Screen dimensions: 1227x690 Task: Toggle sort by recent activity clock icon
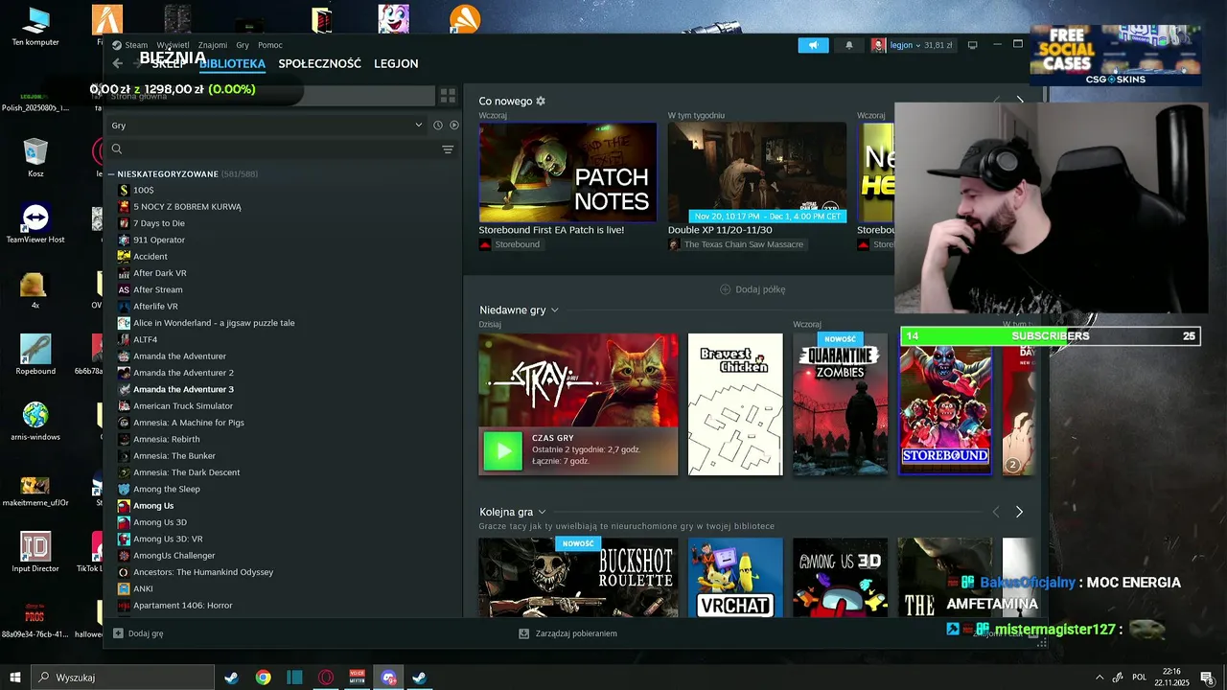pyautogui.click(x=438, y=126)
